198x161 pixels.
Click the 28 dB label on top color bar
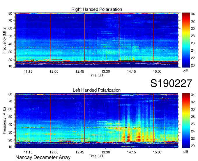(193, 36)
